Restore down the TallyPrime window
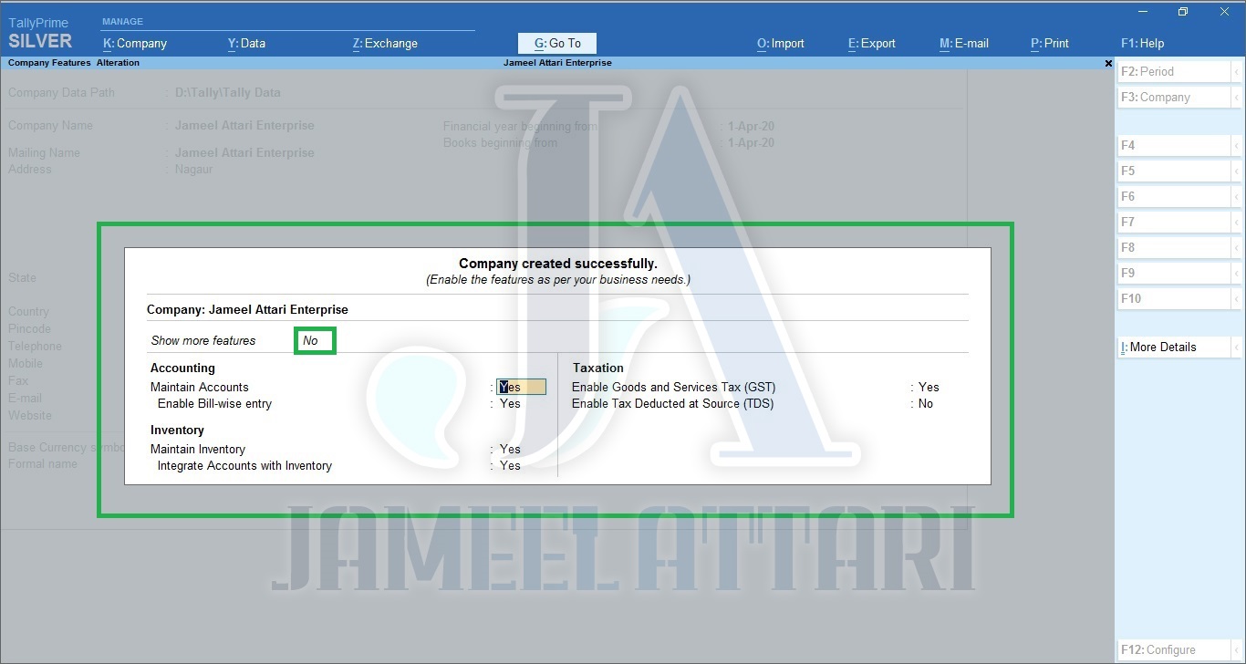This screenshot has width=1246, height=664. 1183,12
